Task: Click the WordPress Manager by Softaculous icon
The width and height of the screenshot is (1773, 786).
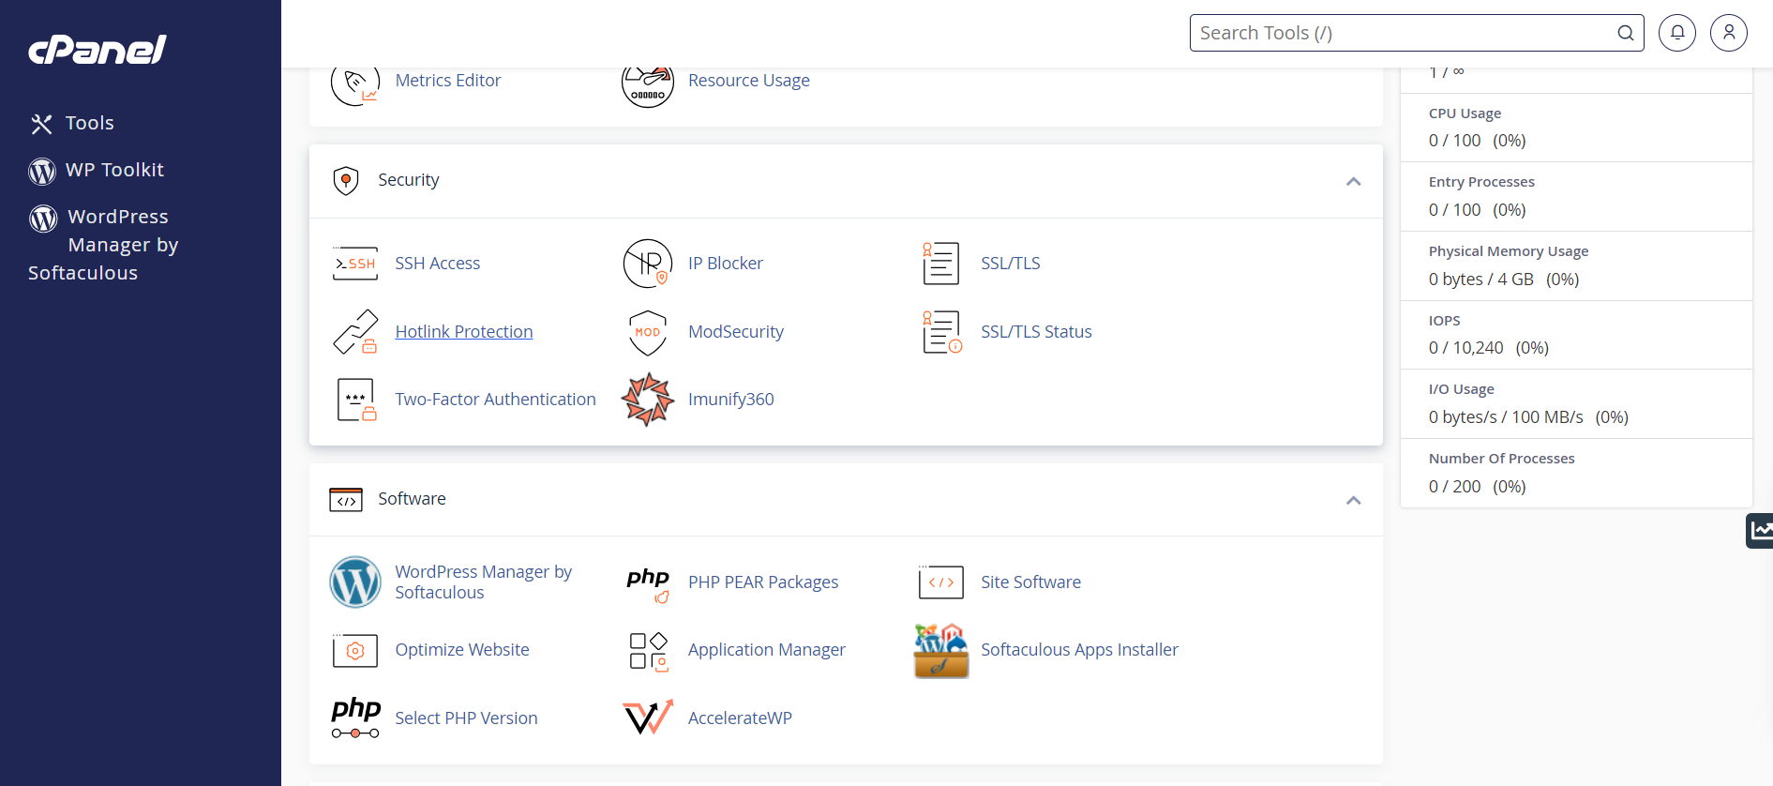Action: coord(355,582)
